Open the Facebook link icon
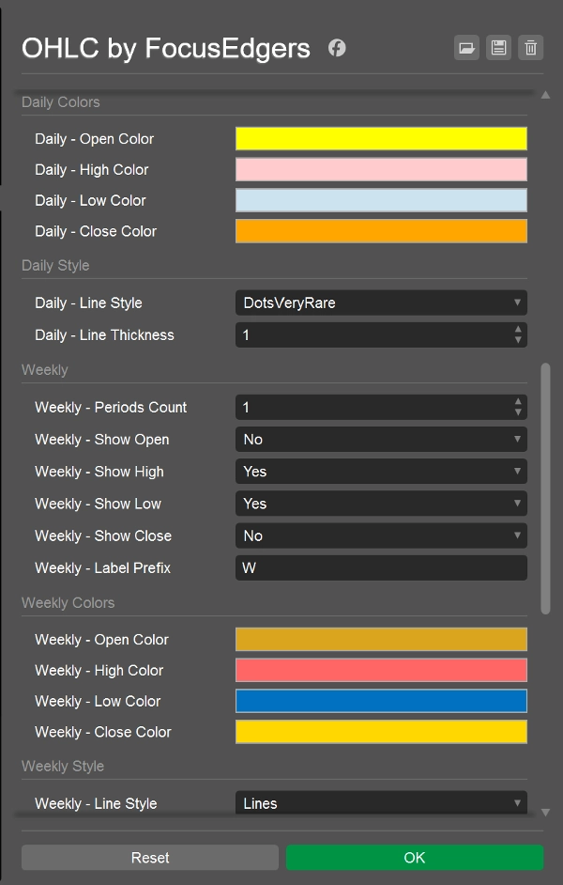563x885 pixels. [337, 48]
